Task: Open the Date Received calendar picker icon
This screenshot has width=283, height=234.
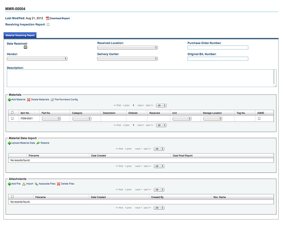Action: 25,47
